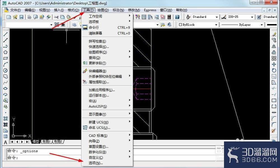The image size is (280, 168).
Task: Click the Text Style icon
Action: coord(188,17)
